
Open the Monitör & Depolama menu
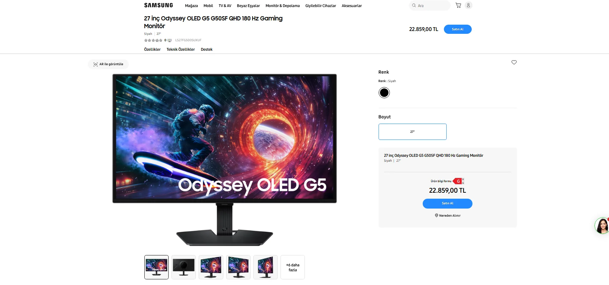tap(283, 6)
